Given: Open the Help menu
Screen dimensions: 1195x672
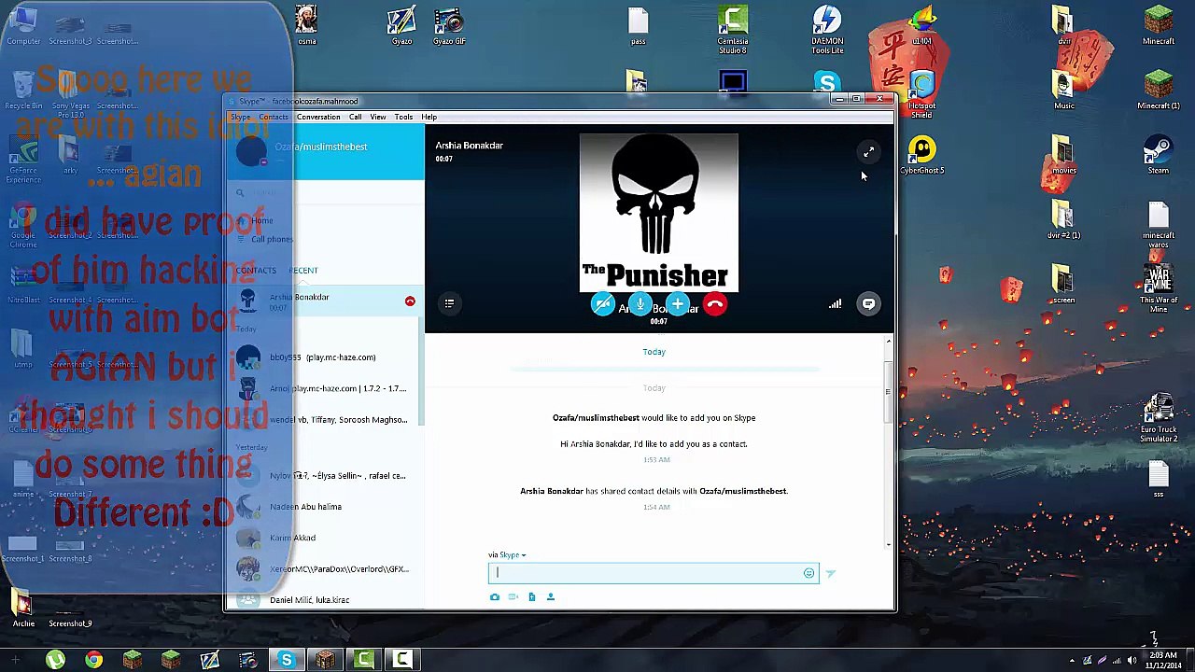Looking at the screenshot, I should pyautogui.click(x=429, y=118).
